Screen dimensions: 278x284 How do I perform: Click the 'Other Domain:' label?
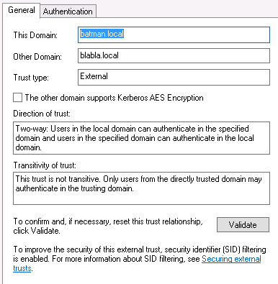tap(37, 57)
